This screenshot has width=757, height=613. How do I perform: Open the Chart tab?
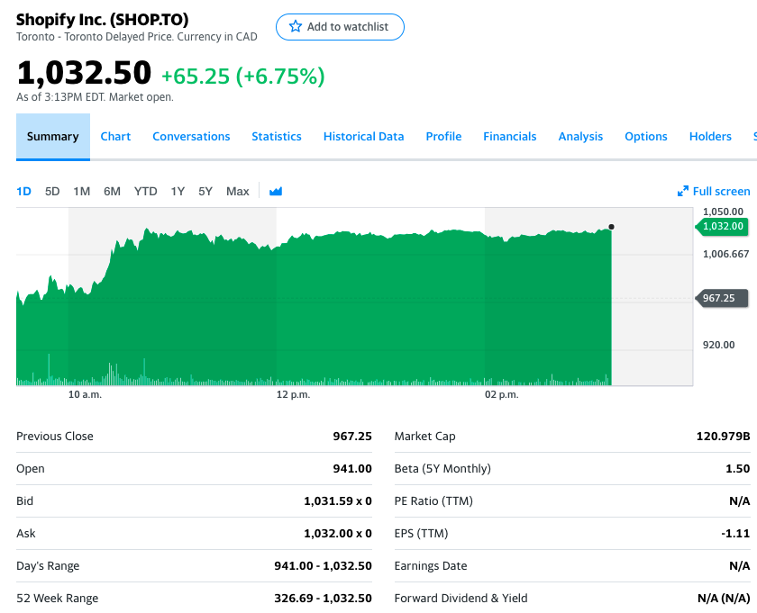115,137
